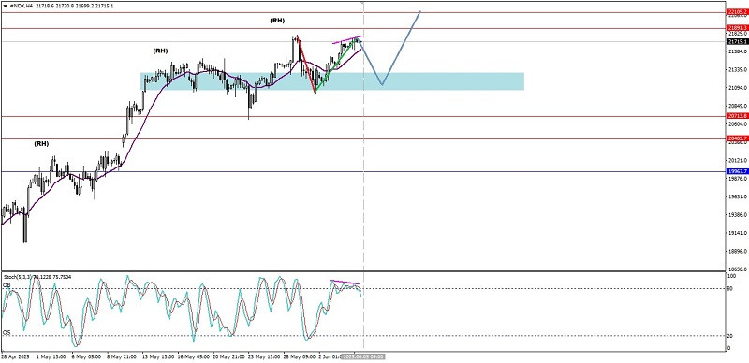This screenshot has width=749, height=363.
Task: Click the 28 Apr 2025 date label
Action: click(x=14, y=356)
